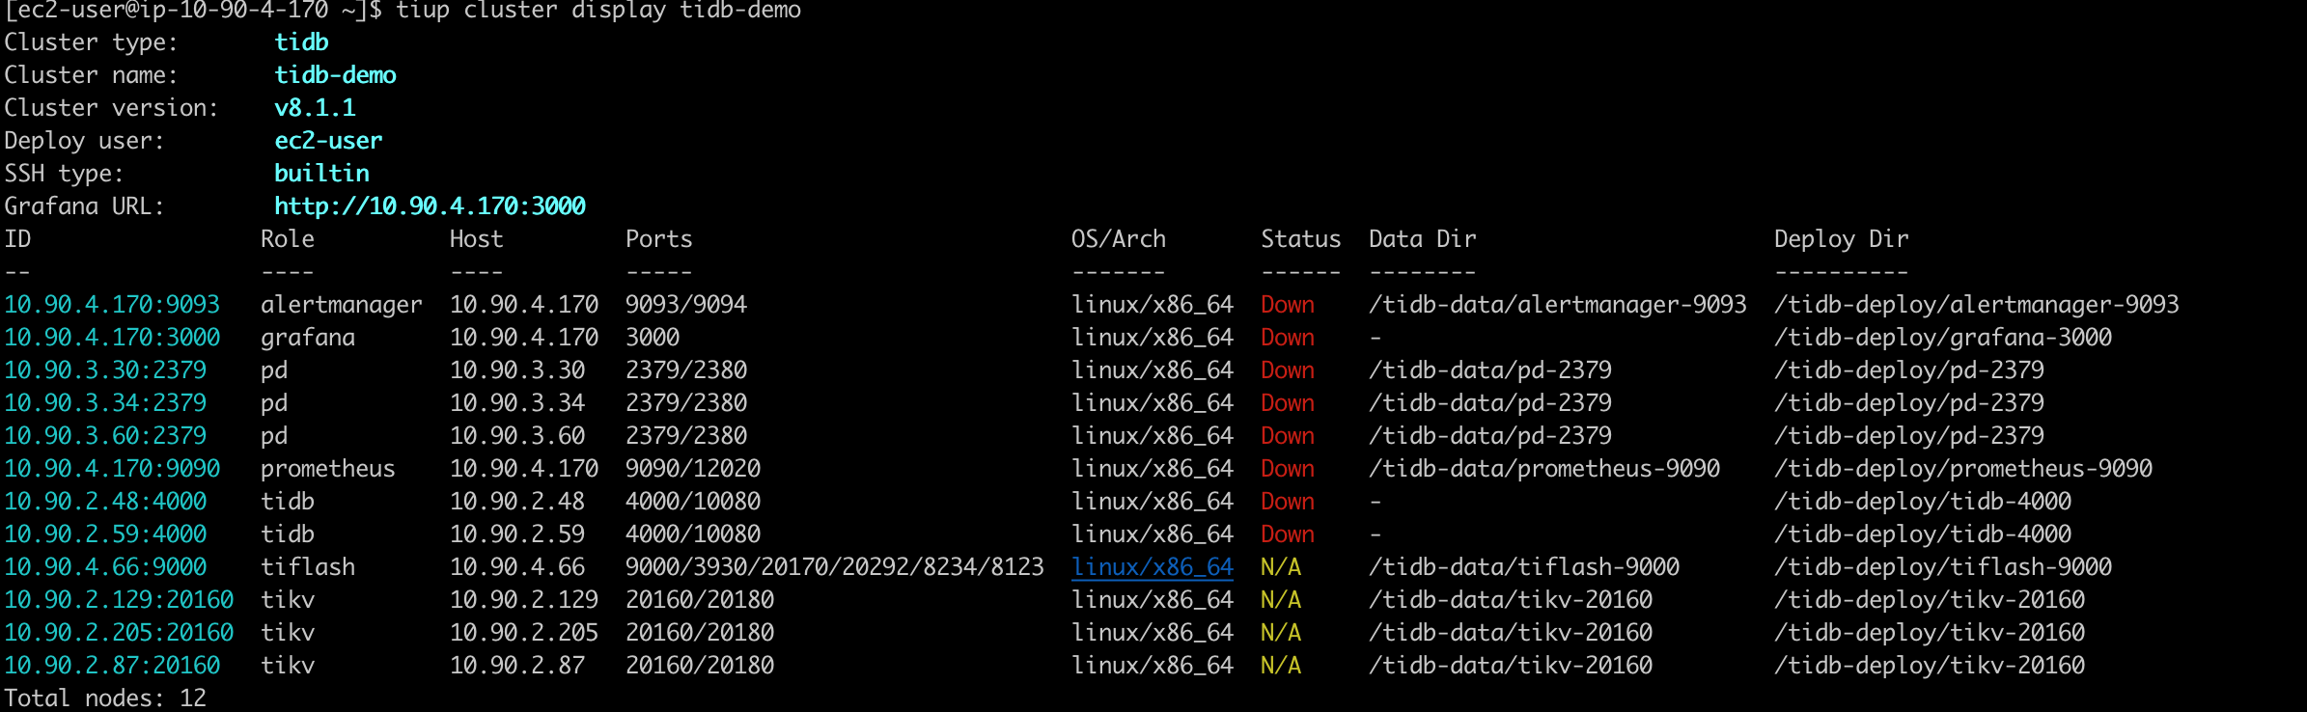The width and height of the screenshot is (2307, 712).
Task: Click the N/A status in tiflash row
Action: (x=1281, y=567)
